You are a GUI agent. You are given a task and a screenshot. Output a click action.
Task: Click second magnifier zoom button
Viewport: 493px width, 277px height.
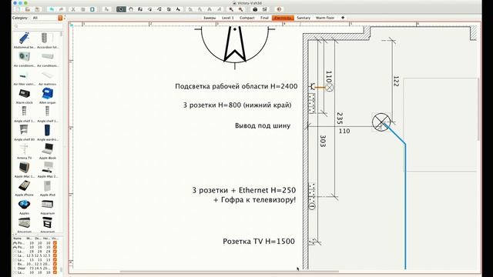241,9
